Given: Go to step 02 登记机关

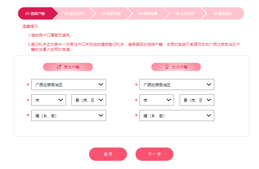Looking at the screenshot, I should pos(74,14).
